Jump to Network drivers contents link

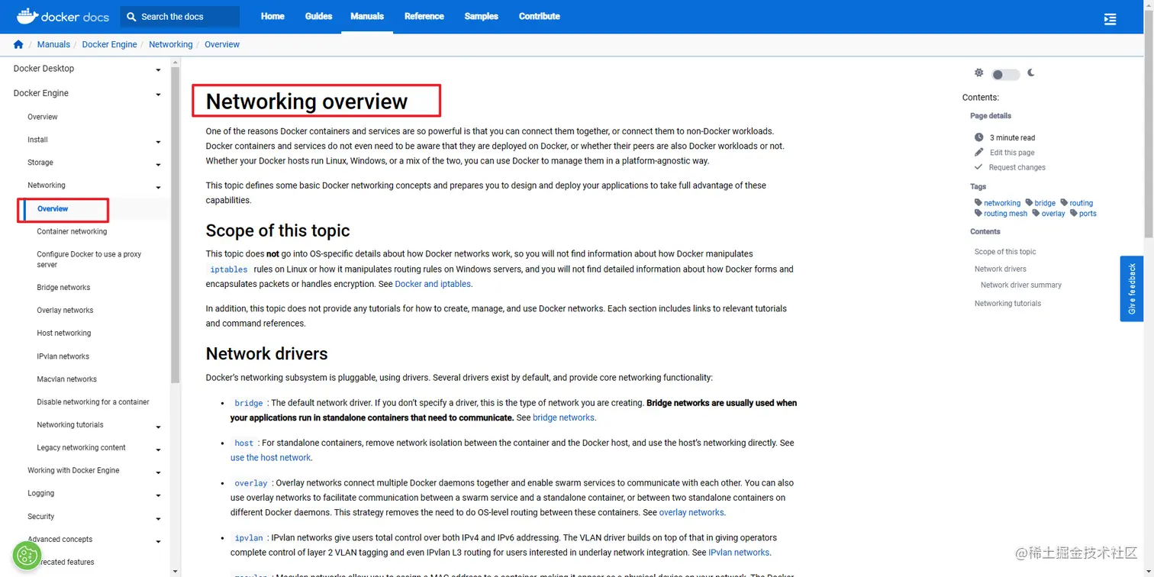[1001, 269]
